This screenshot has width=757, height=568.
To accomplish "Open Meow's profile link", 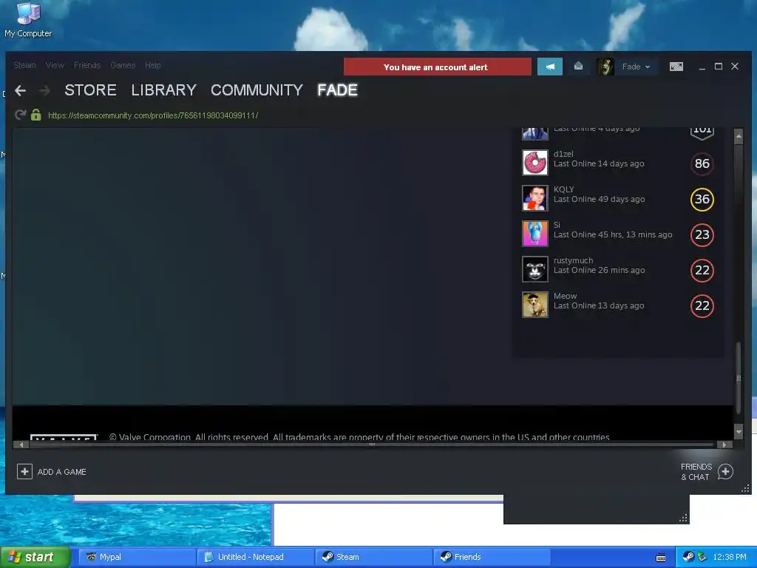I will coord(565,296).
